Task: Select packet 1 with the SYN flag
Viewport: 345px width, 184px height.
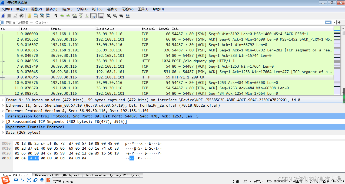Action: point(167,34)
